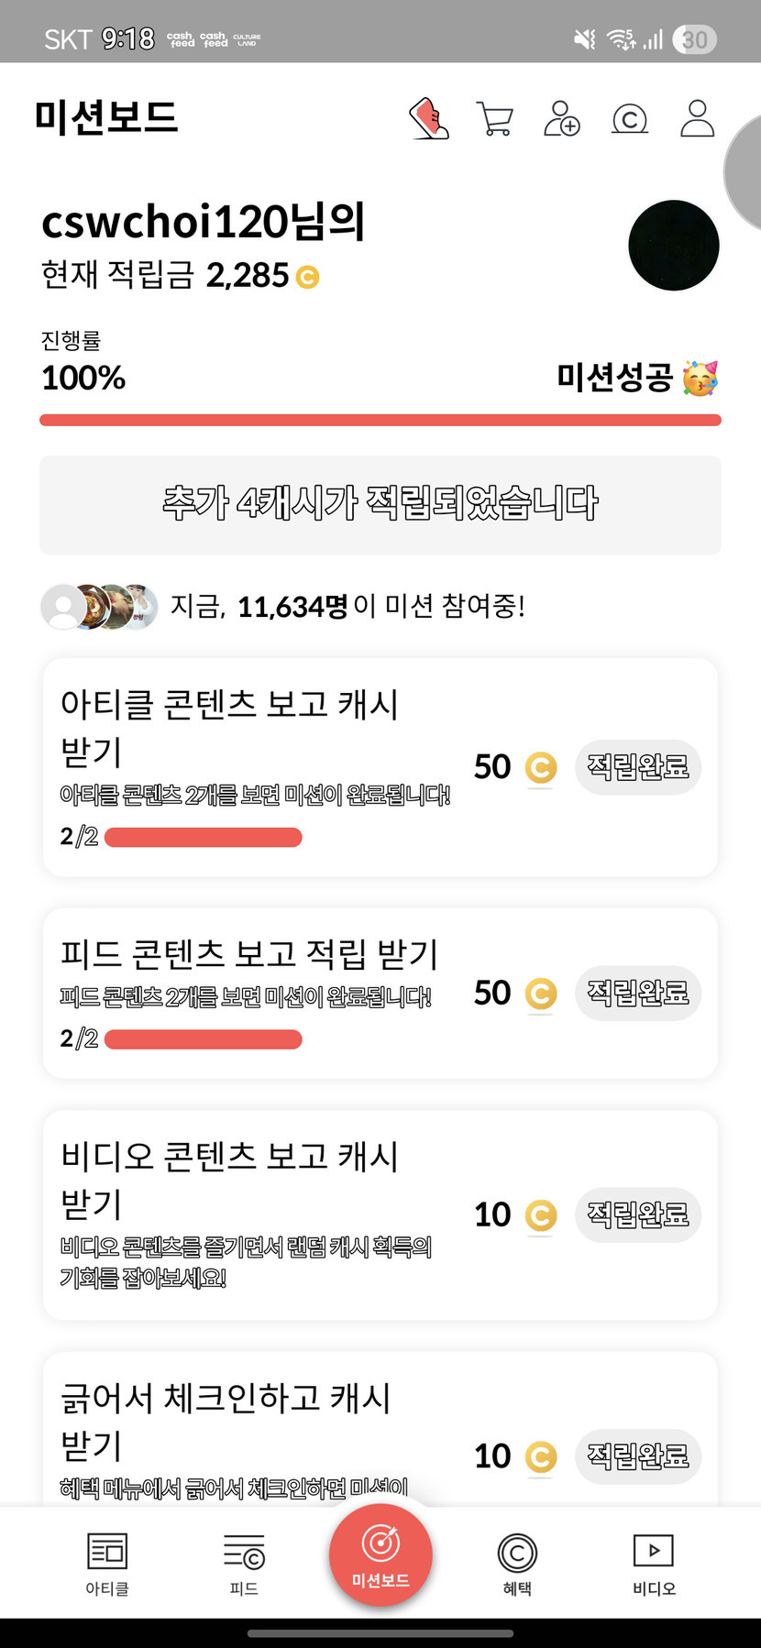Image resolution: width=761 pixels, height=1648 pixels.
Task: Switch to the 피드 tab
Action: (244, 1564)
